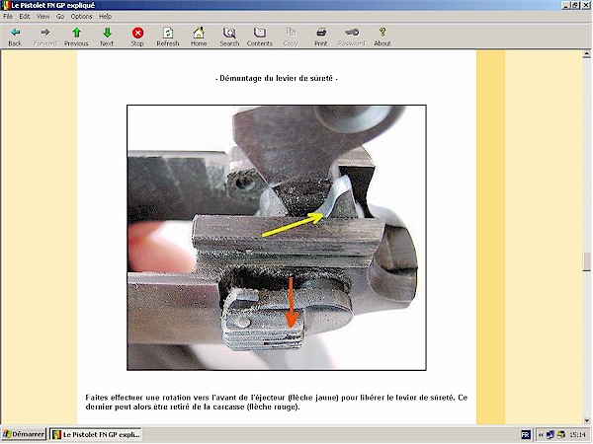
Task: Open the Options menu
Action: click(x=81, y=17)
